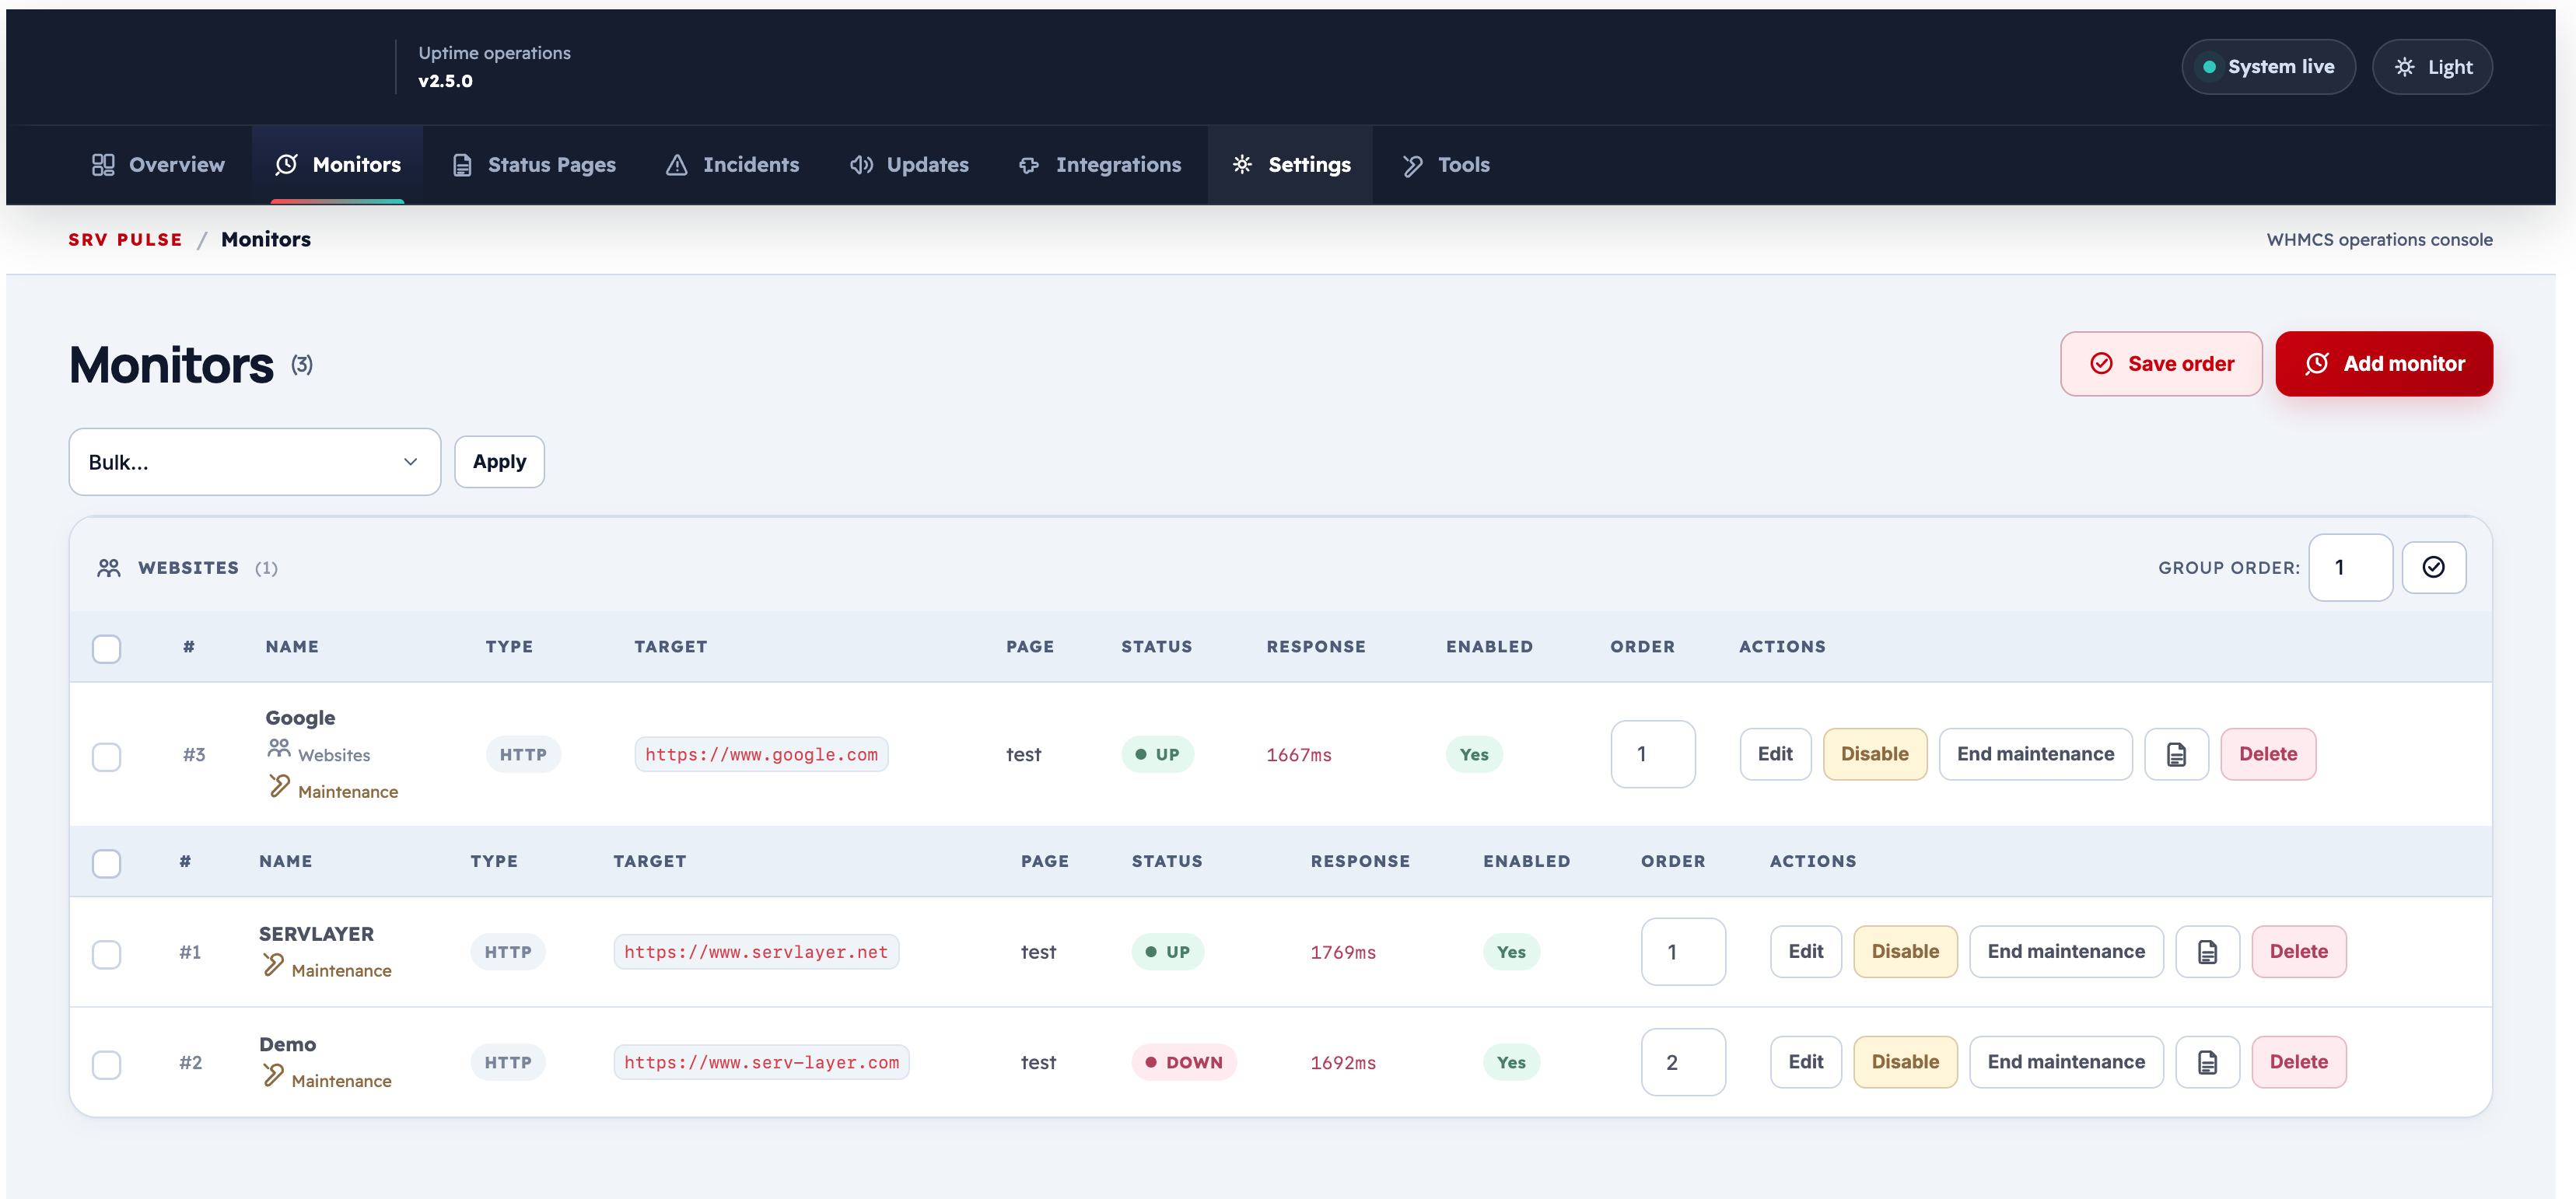Click the Websites group people icon
The height and width of the screenshot is (1199, 2576).
click(x=109, y=568)
